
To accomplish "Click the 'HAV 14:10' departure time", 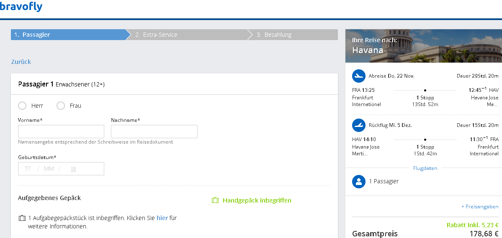I will click(364, 139).
